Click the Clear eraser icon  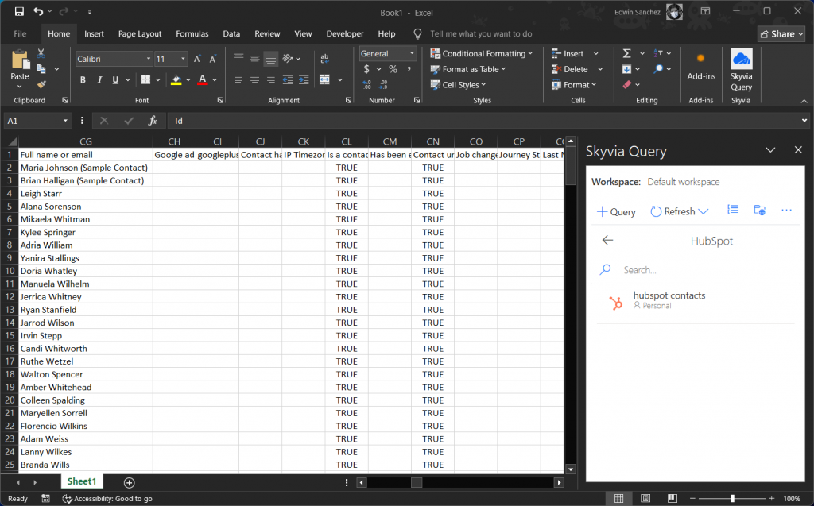coord(627,84)
